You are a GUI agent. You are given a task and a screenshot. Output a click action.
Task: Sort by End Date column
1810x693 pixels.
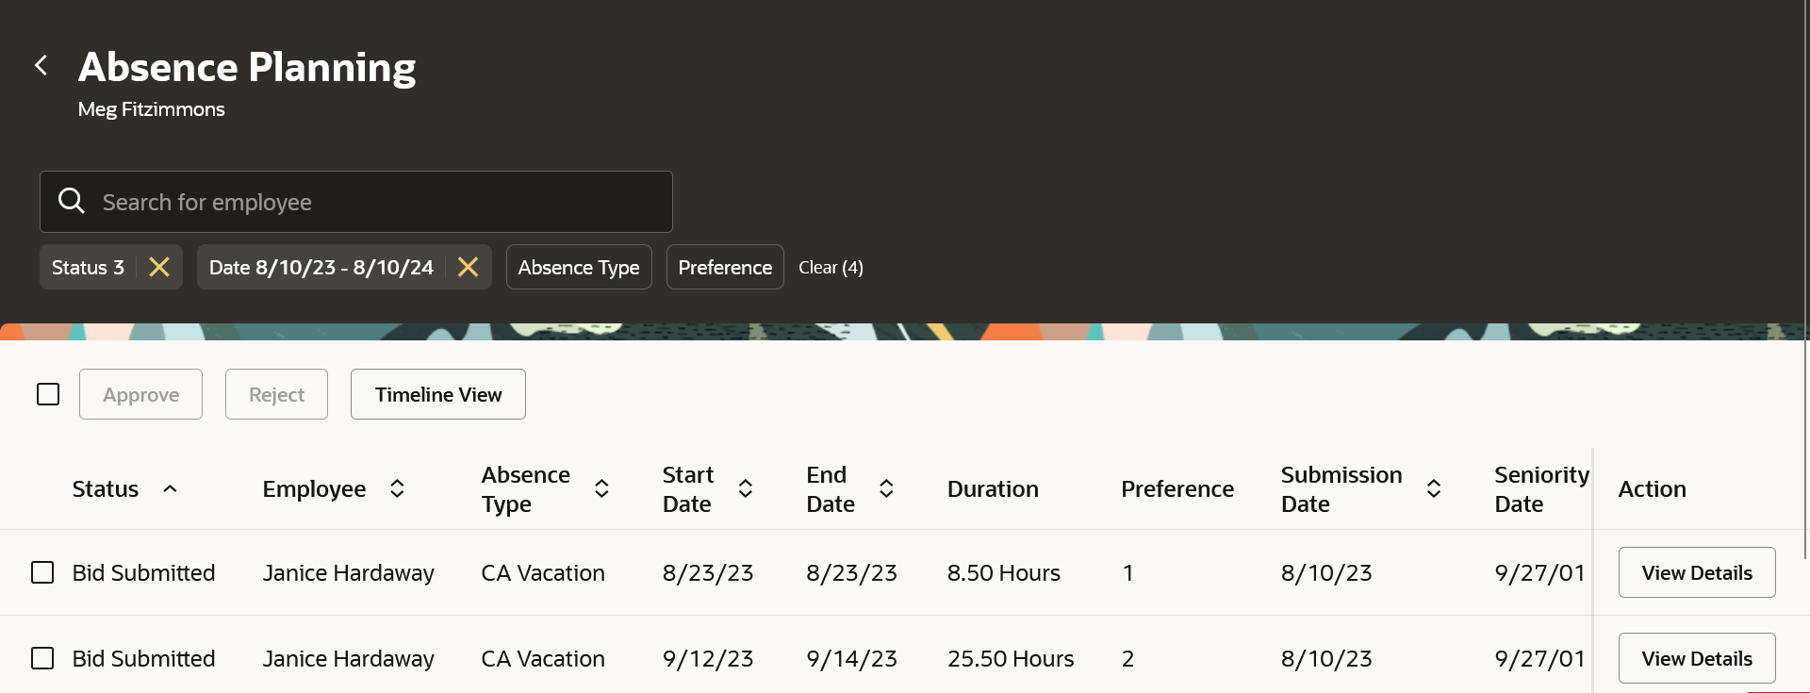pyautogui.click(x=886, y=488)
